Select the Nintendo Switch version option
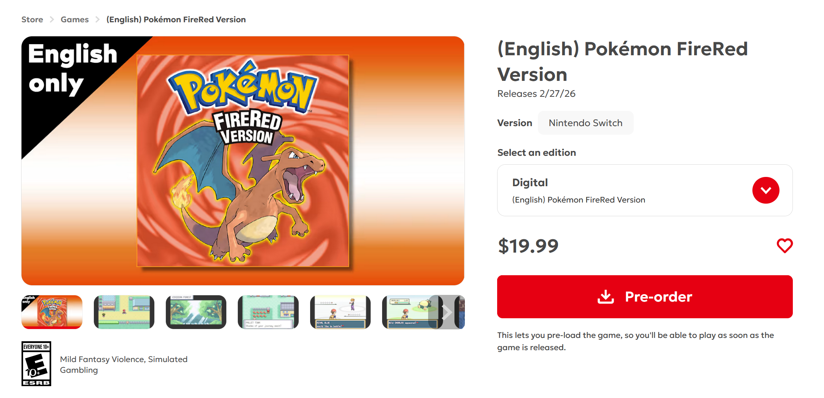 click(x=585, y=123)
